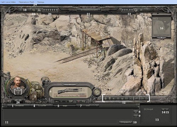Open the Помощь menu
The height and width of the screenshot is (127, 177).
click(41, 2)
